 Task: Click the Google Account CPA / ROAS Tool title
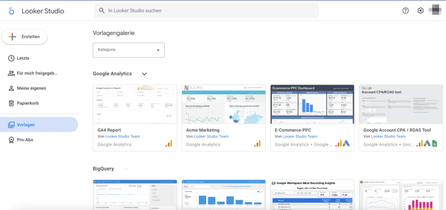tap(397, 130)
